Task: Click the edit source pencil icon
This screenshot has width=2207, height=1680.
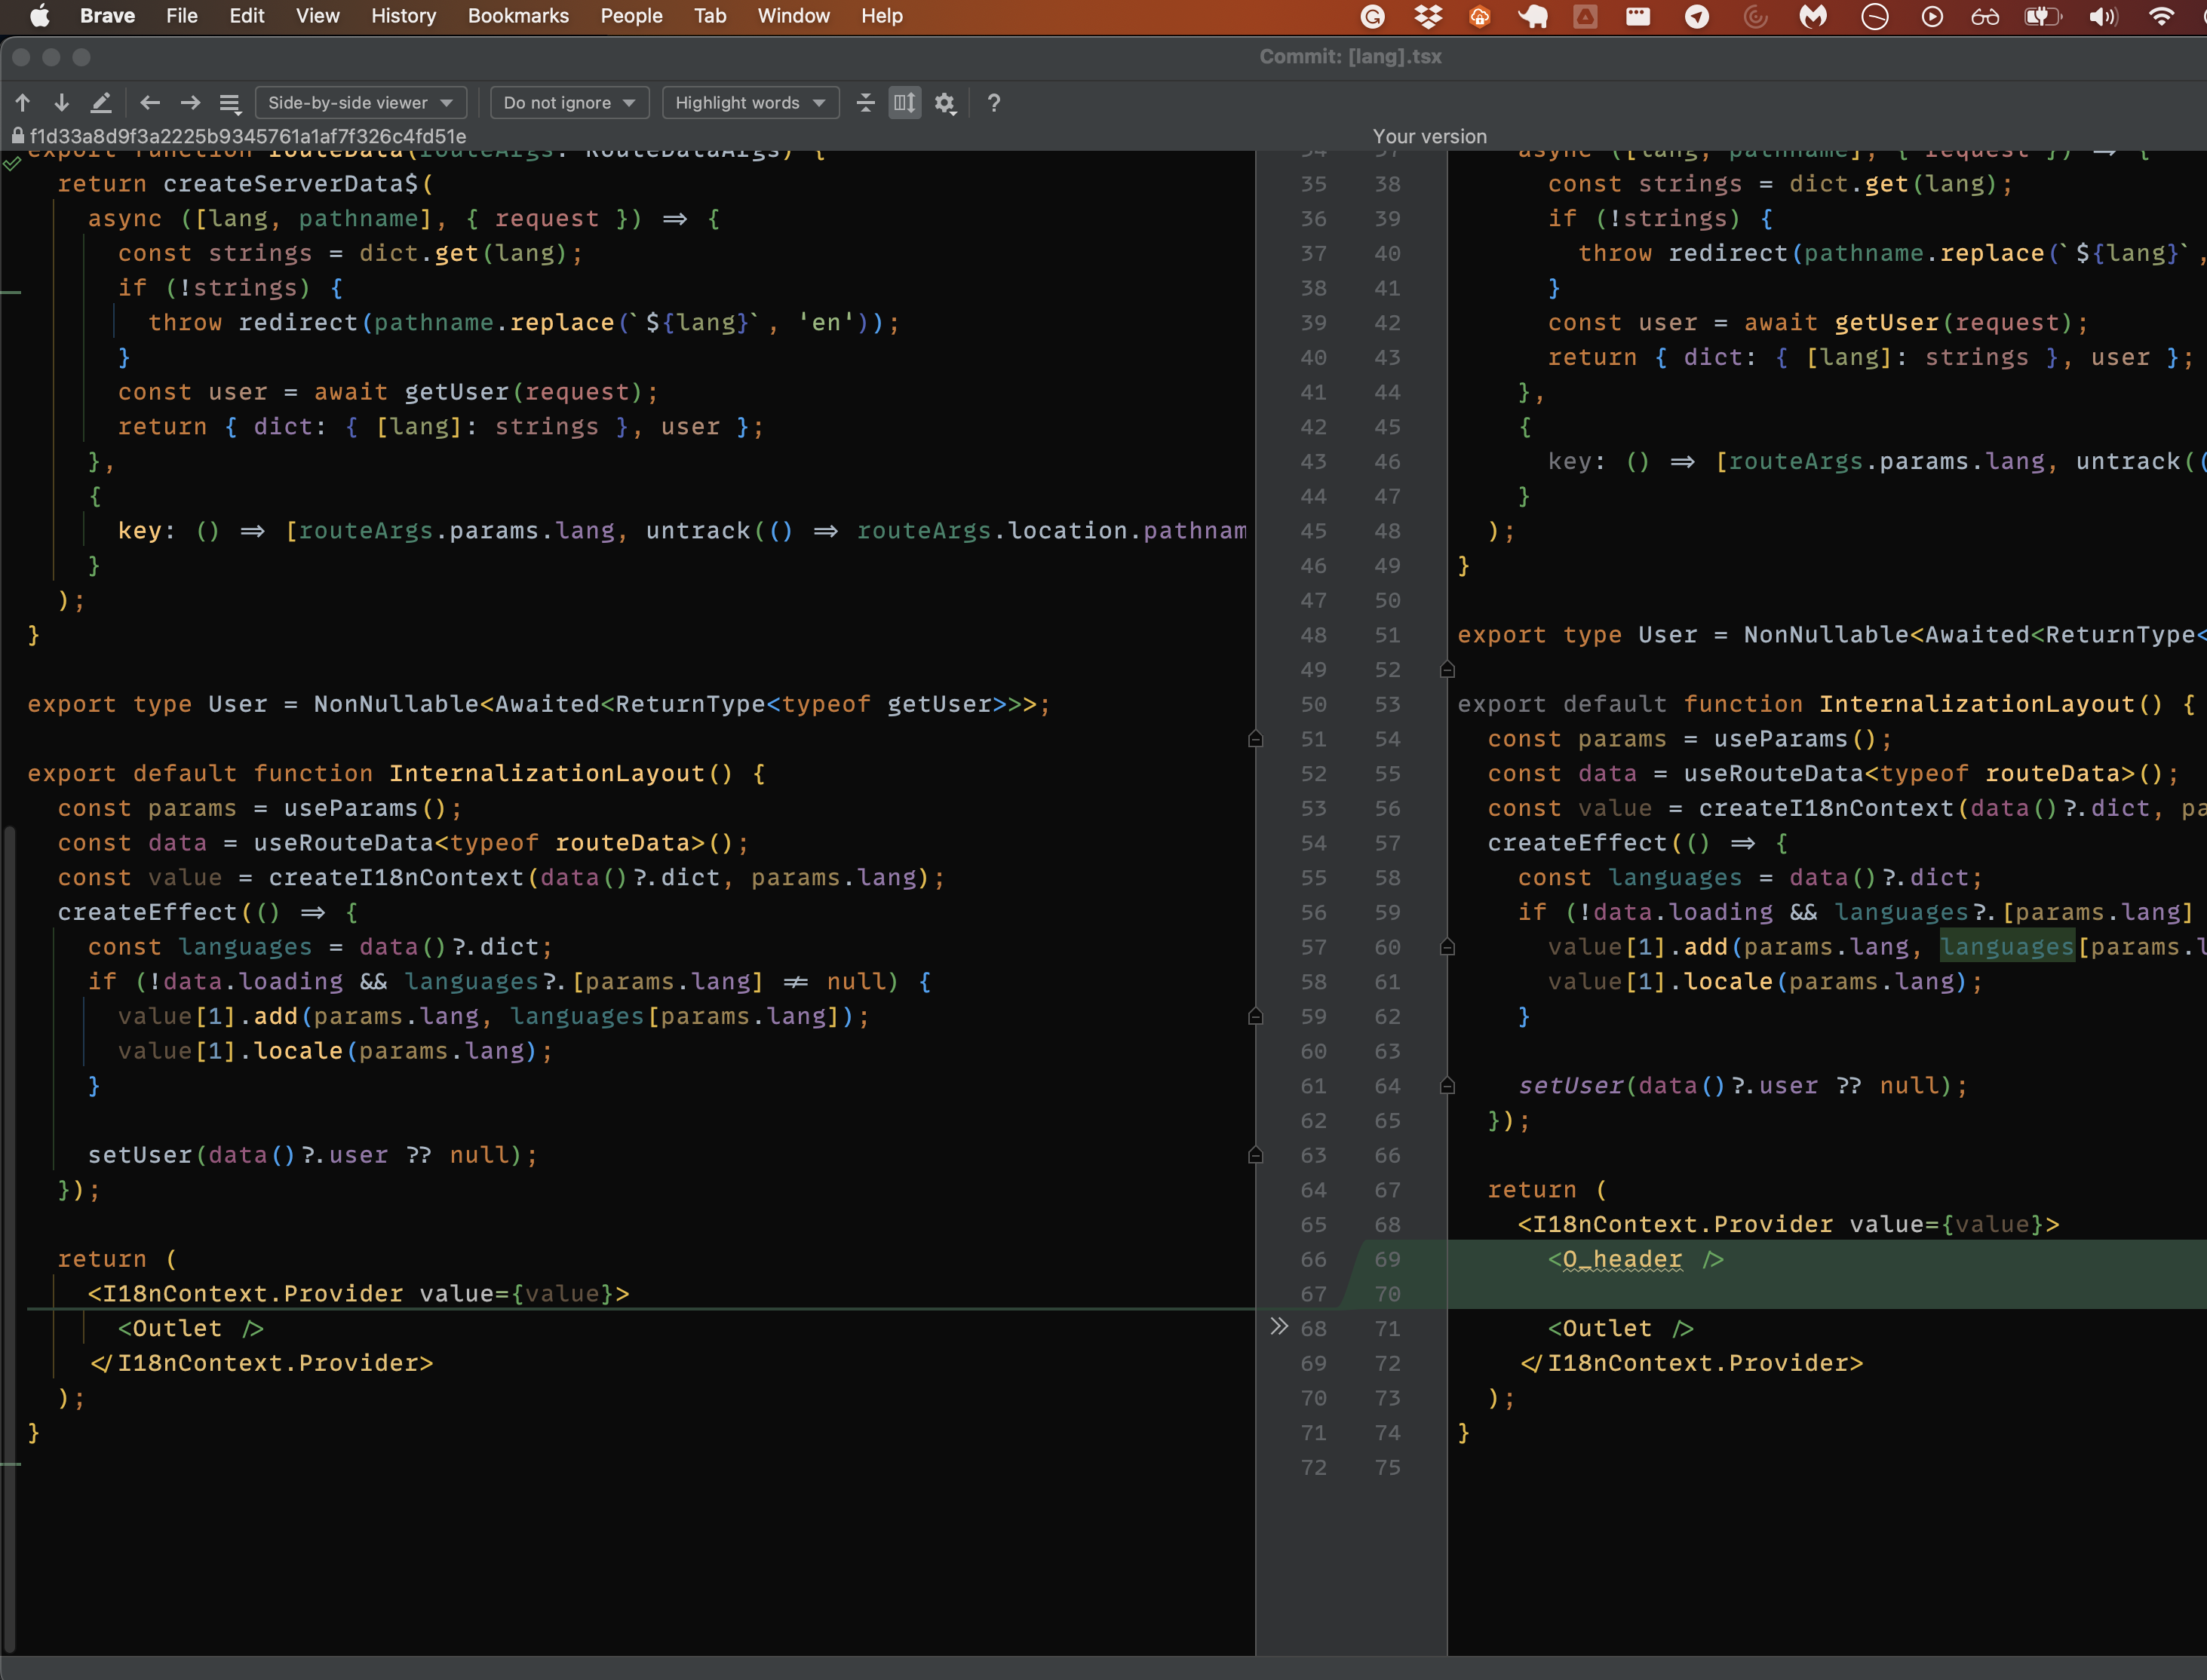Action: 101,102
